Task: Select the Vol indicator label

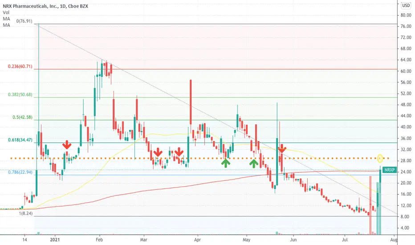Action: [6, 12]
